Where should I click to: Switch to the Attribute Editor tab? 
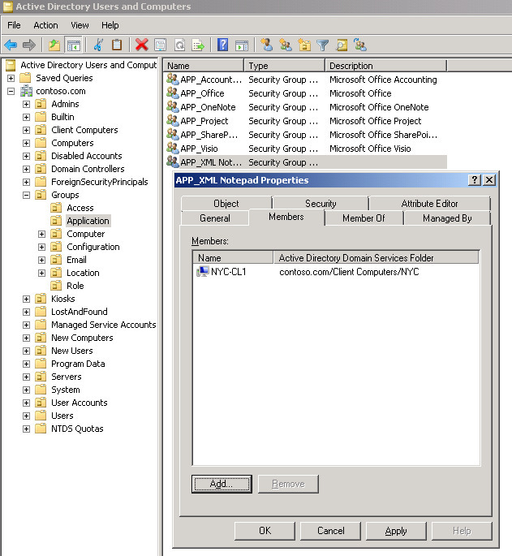(430, 204)
